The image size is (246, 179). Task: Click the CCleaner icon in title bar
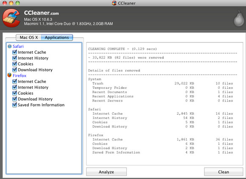tap(114, 3)
